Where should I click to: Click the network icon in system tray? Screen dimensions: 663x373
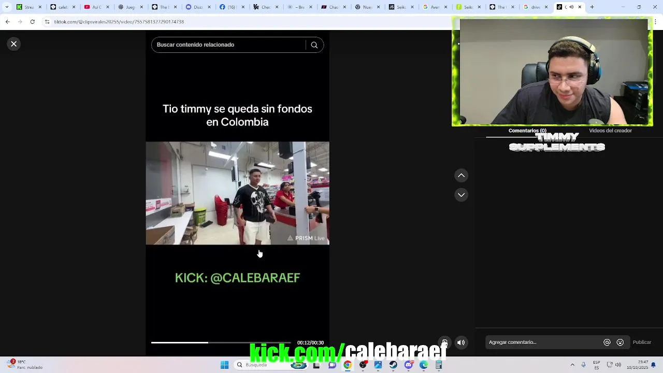pyautogui.click(x=610, y=365)
